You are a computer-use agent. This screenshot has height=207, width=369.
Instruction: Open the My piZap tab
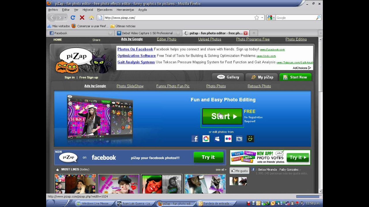[x=262, y=77]
